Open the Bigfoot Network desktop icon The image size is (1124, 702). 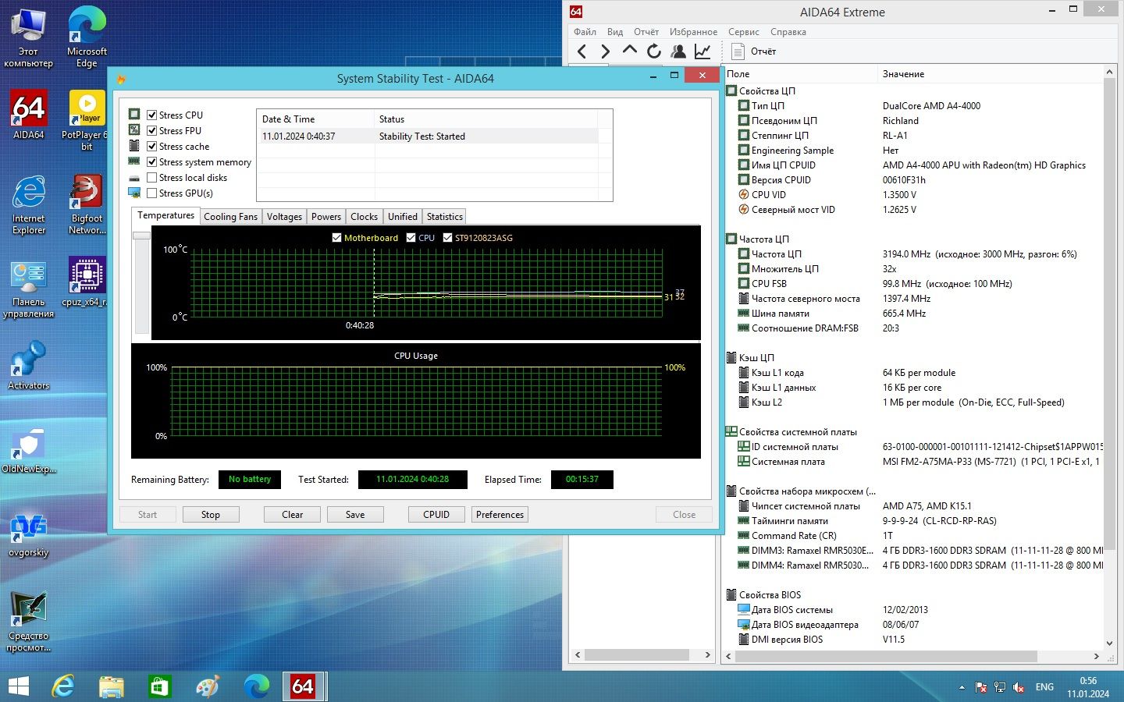pyautogui.click(x=87, y=204)
